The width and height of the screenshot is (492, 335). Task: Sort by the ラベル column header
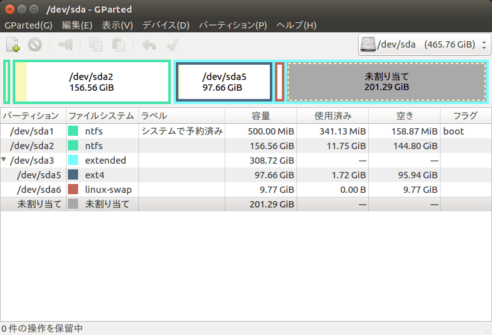[x=182, y=115]
